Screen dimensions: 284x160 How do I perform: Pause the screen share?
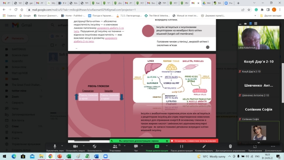coord(181,146)
